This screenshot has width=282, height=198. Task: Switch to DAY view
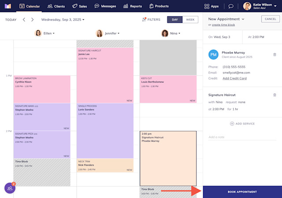175,20
